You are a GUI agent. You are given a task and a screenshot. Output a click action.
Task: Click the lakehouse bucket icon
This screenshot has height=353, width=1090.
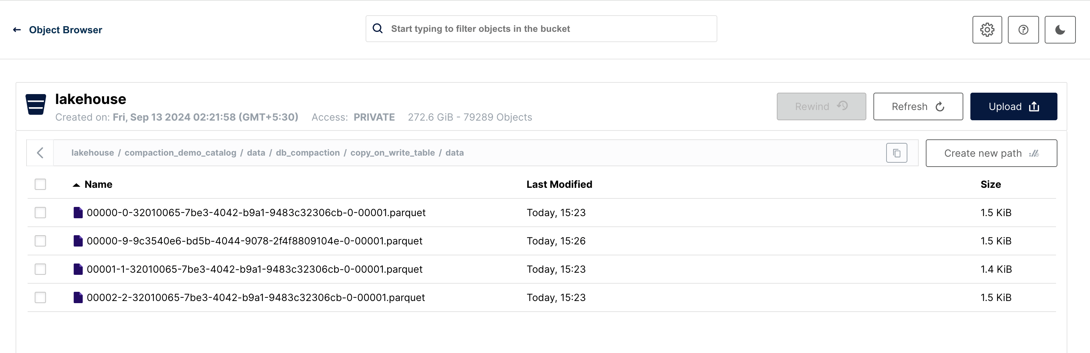(x=35, y=104)
